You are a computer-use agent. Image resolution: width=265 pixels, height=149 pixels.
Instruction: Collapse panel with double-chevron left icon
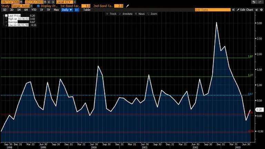[x=233, y=10]
